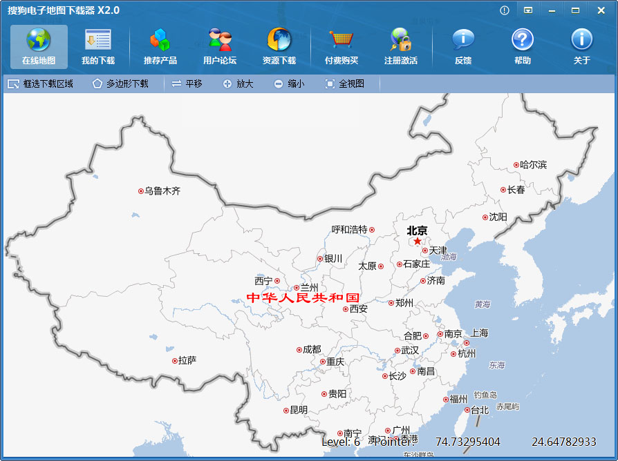Click the 黄海 sea label

coord(483,304)
